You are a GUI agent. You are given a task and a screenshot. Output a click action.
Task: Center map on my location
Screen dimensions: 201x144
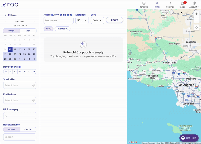[x=196, y=27]
